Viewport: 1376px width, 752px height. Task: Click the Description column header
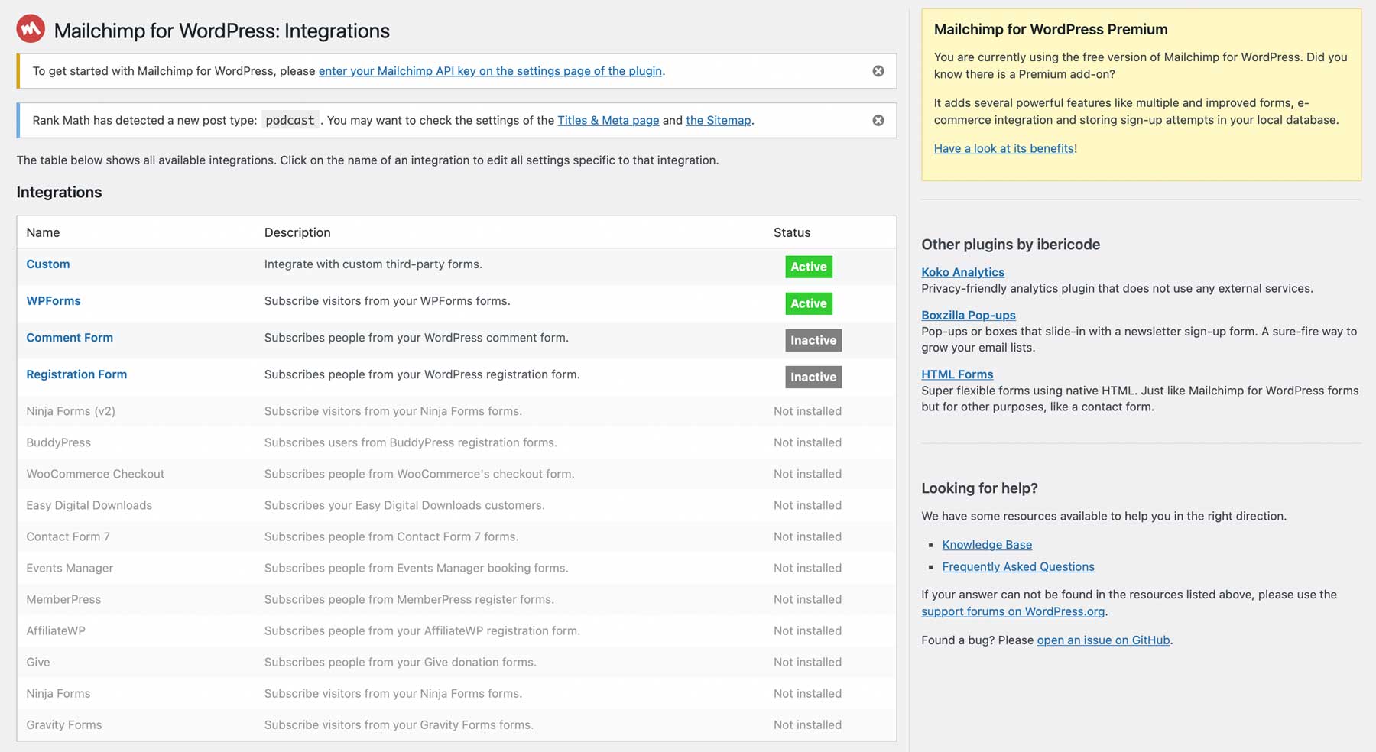[297, 232]
